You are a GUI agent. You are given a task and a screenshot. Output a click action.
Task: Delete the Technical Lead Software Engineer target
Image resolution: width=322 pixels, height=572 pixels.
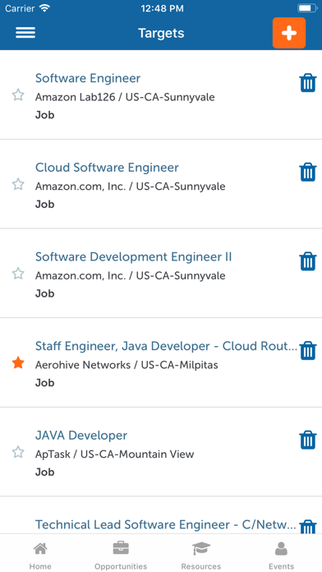[x=308, y=527]
